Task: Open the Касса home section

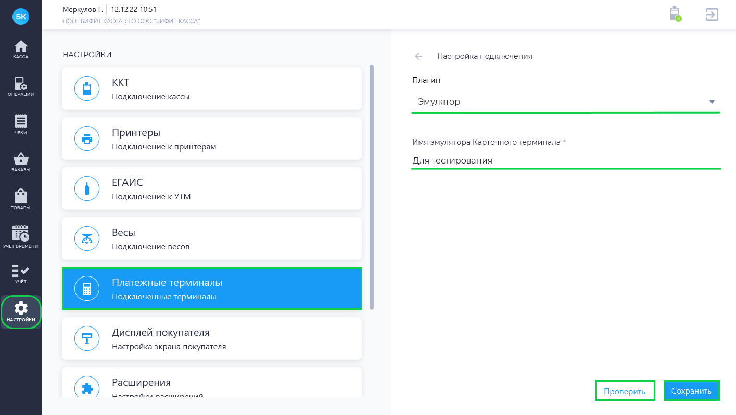Action: click(x=21, y=49)
